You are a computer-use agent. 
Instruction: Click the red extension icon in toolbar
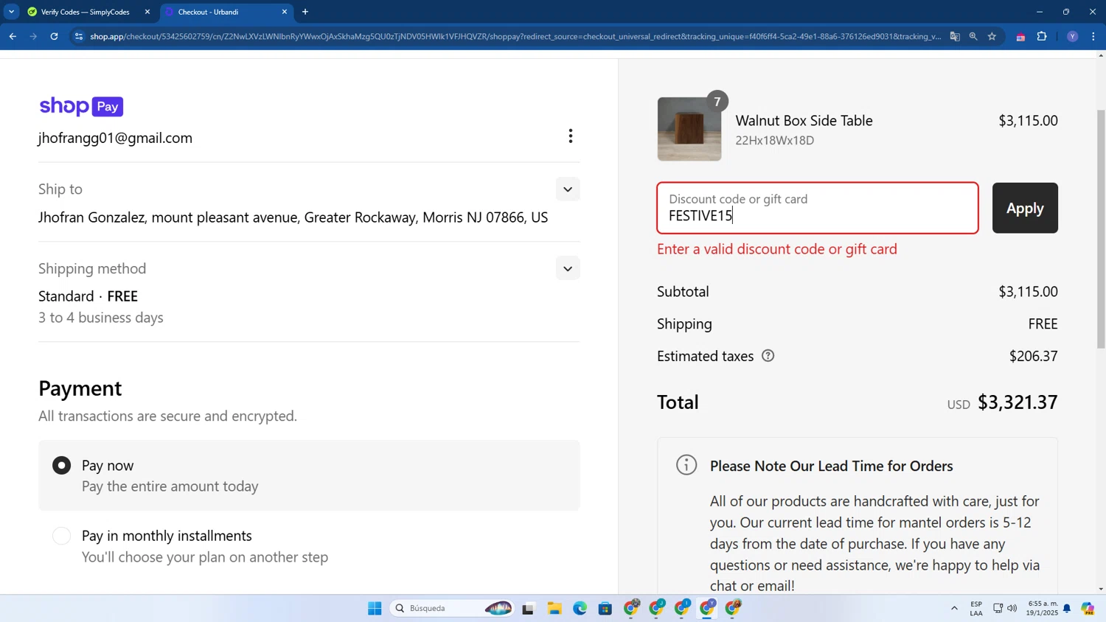(x=1020, y=37)
